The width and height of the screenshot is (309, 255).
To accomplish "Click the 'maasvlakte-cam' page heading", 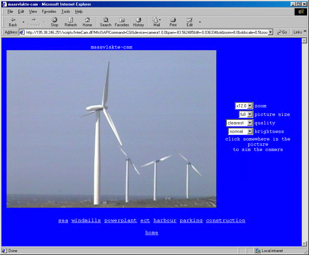I will [x=111, y=47].
